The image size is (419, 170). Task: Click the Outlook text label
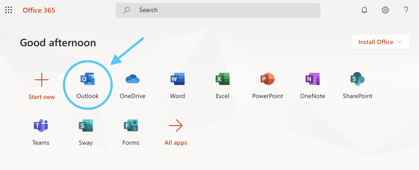[87, 96]
